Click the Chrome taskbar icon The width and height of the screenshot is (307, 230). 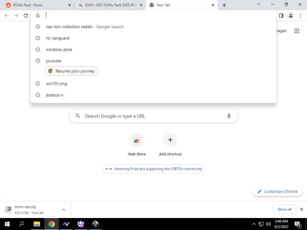coord(52,224)
